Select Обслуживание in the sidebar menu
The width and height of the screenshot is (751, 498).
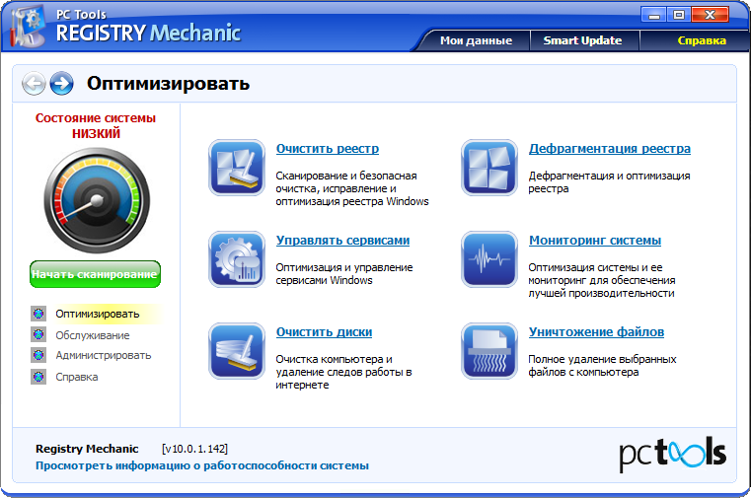tap(93, 335)
